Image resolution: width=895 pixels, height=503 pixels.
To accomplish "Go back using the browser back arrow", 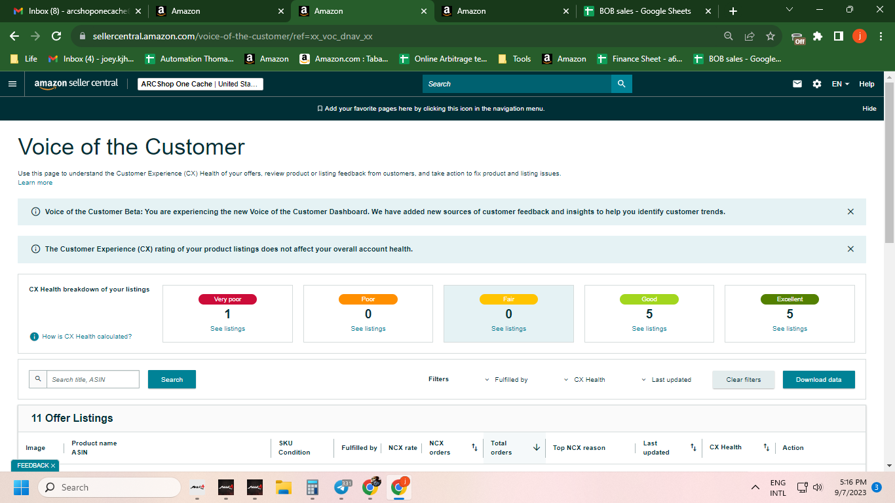I will click(14, 36).
